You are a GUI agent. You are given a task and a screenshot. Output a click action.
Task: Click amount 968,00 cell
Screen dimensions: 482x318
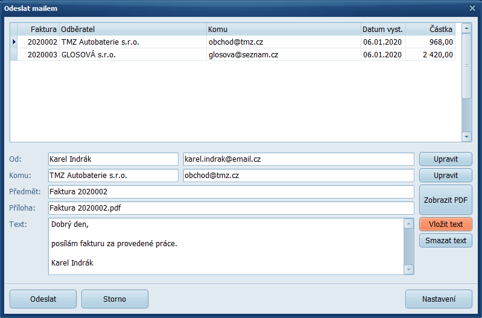(x=430, y=42)
